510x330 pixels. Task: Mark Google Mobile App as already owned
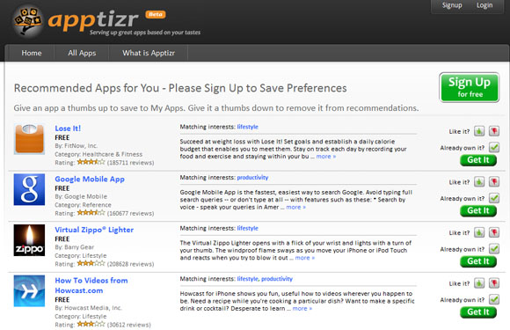(x=494, y=198)
